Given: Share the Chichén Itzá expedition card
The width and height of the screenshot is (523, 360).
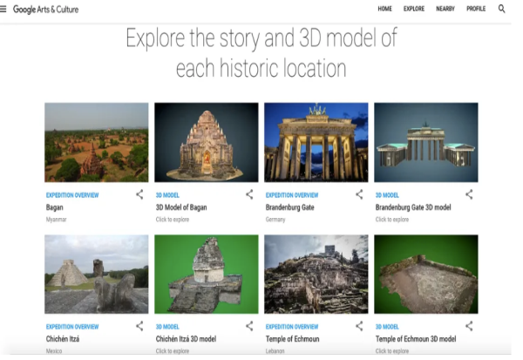Looking at the screenshot, I should click(x=139, y=326).
